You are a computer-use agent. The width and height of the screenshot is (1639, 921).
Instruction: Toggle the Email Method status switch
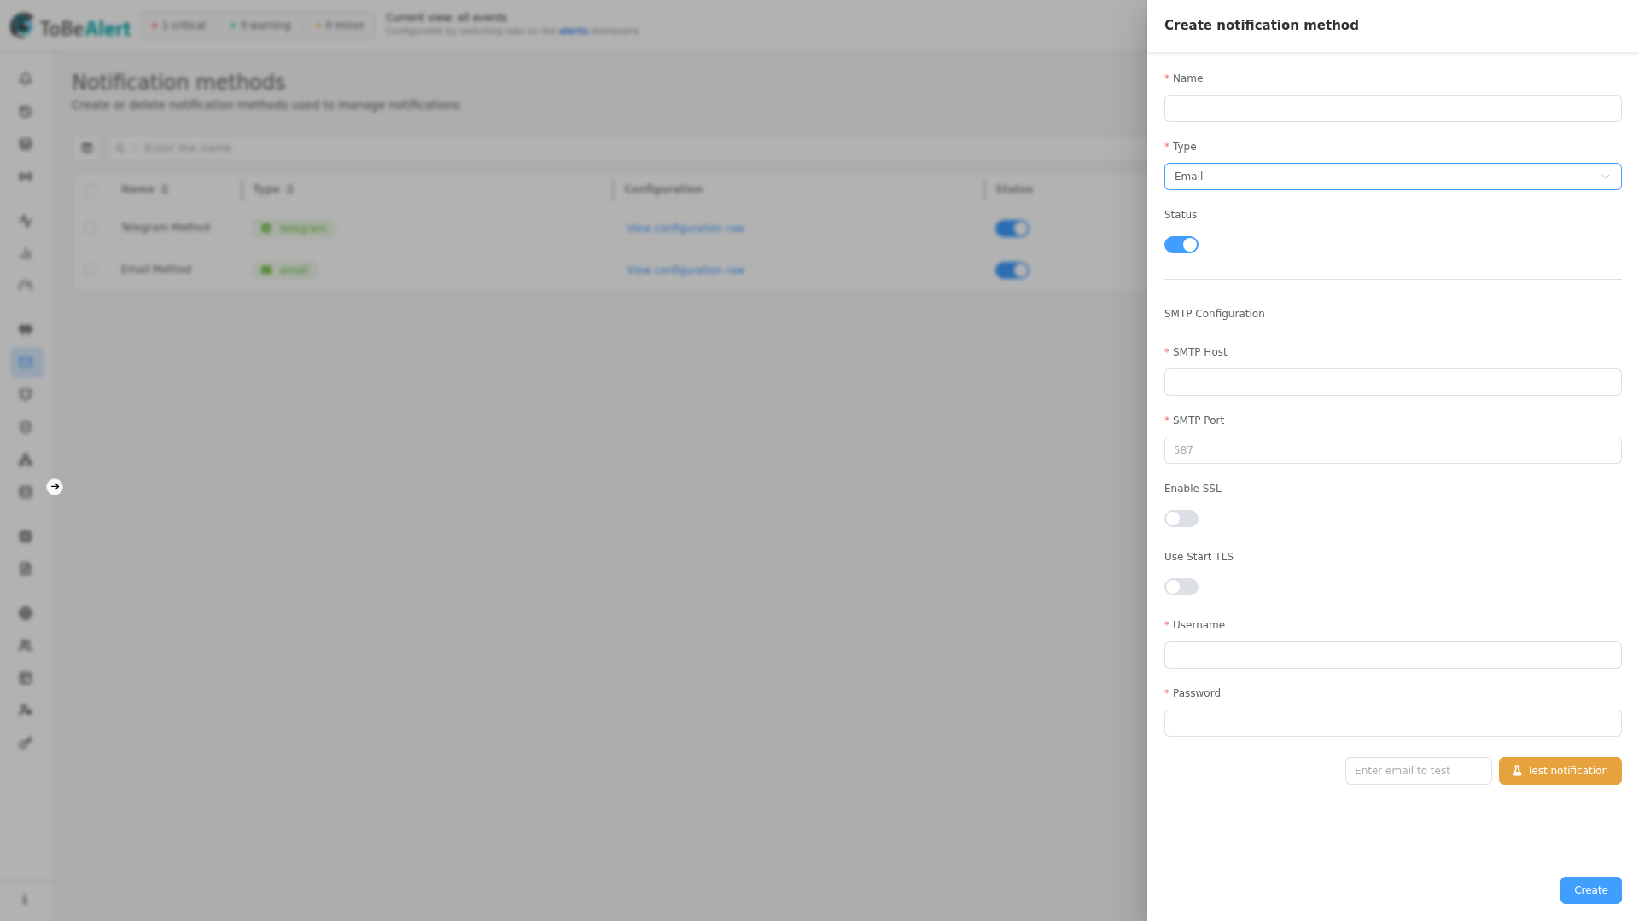[x=1012, y=270]
